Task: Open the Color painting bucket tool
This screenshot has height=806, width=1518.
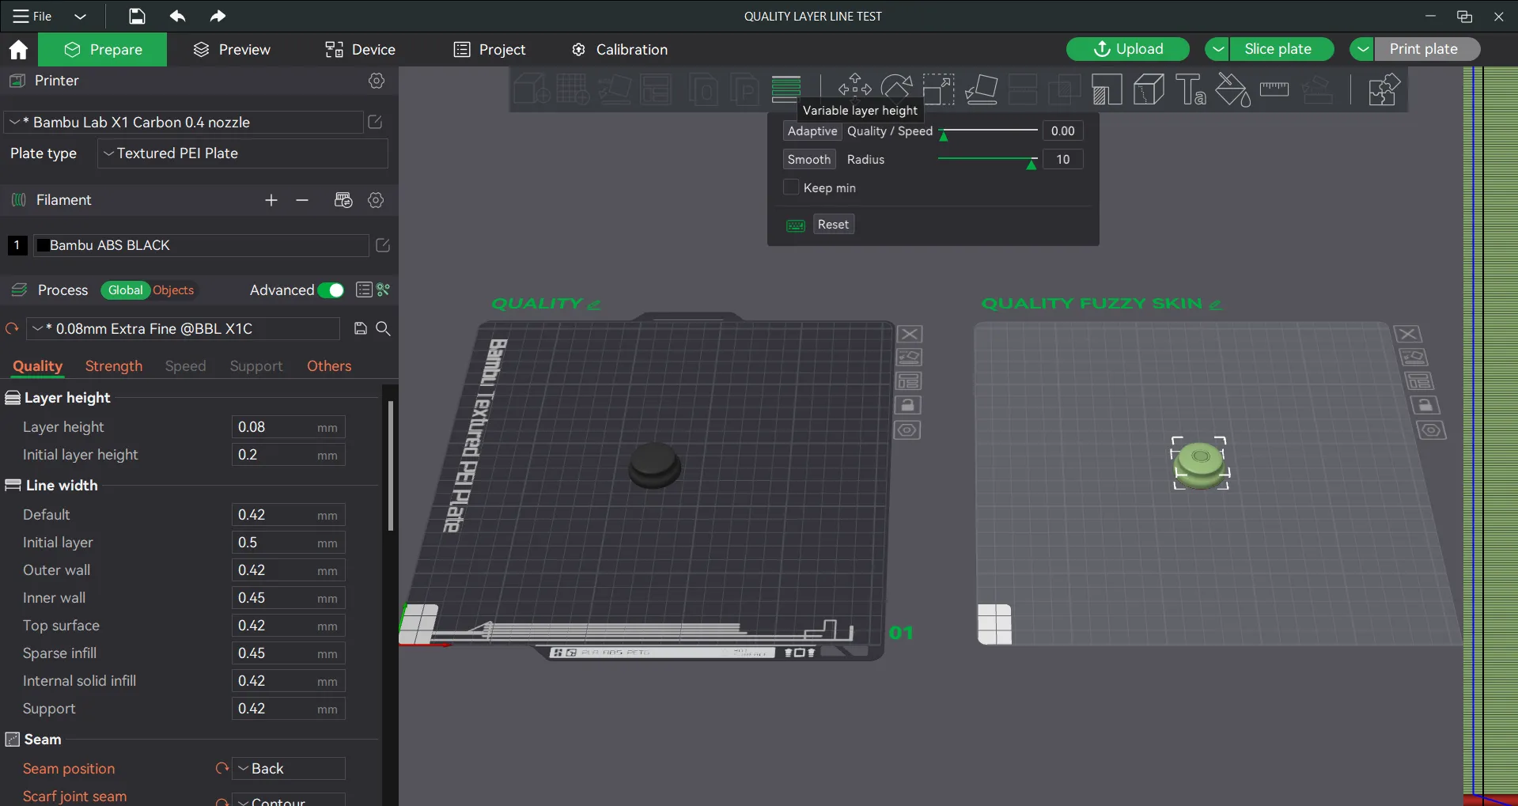Action: [1232, 89]
